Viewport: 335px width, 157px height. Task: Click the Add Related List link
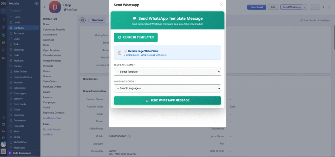pyautogui.click(x=52, y=118)
